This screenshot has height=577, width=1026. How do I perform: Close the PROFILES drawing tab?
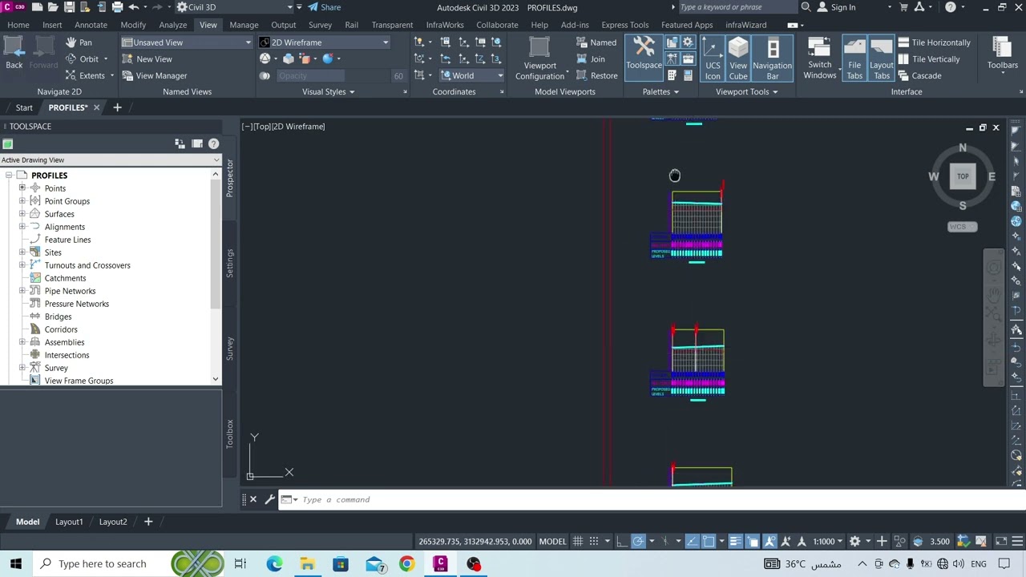(96, 107)
